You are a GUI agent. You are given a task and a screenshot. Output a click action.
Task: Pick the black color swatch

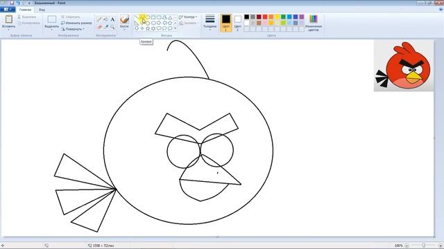247,17
